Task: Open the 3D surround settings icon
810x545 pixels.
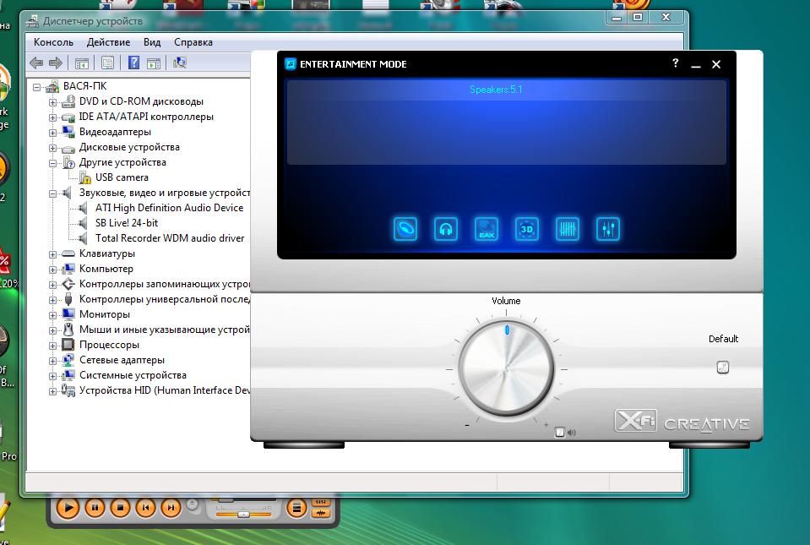Action: click(526, 229)
